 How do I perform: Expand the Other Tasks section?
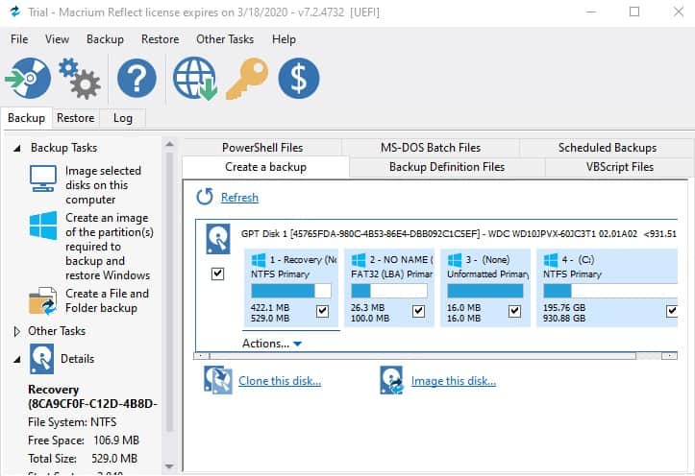point(17,331)
